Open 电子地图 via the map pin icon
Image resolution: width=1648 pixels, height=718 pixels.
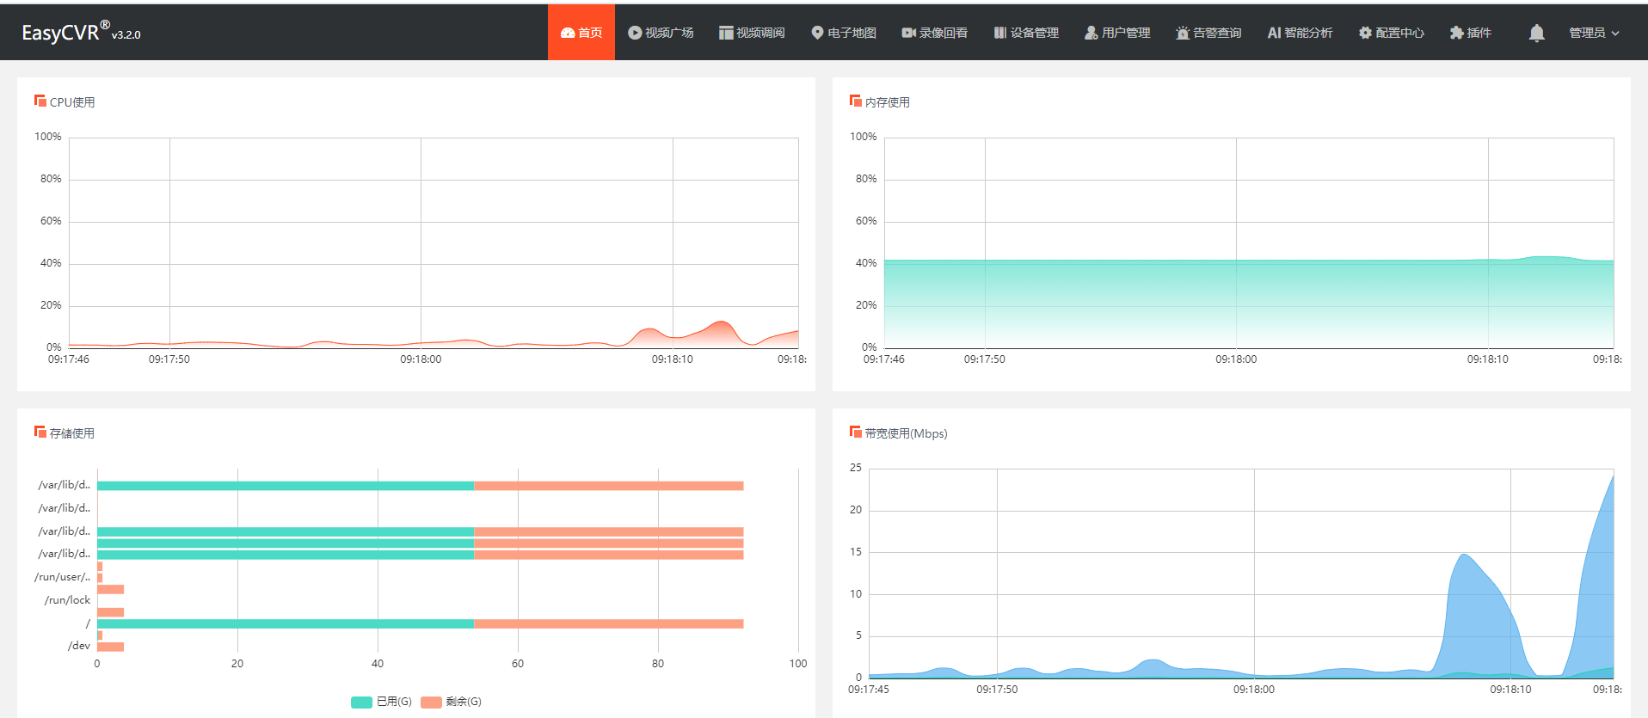817,33
